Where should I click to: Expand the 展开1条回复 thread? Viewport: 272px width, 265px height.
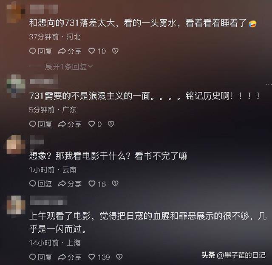[69, 67]
